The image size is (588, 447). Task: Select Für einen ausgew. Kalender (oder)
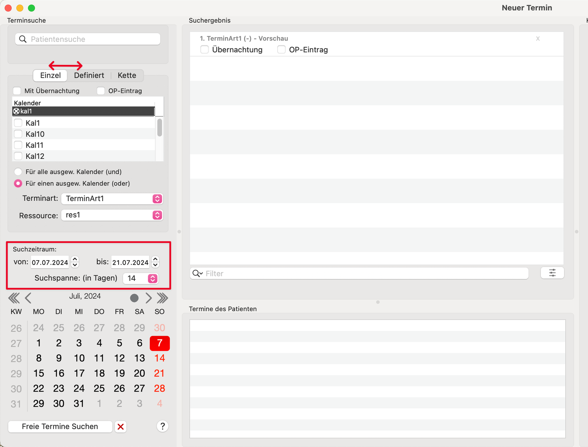(x=18, y=184)
